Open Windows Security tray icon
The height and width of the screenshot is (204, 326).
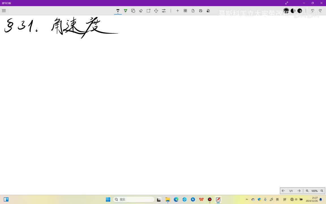(x=259, y=199)
